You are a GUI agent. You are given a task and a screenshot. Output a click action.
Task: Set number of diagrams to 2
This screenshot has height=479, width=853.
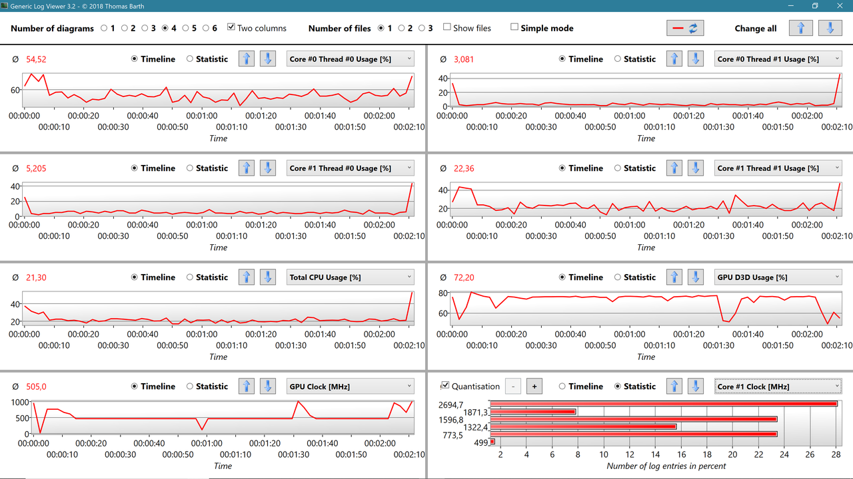coord(124,28)
